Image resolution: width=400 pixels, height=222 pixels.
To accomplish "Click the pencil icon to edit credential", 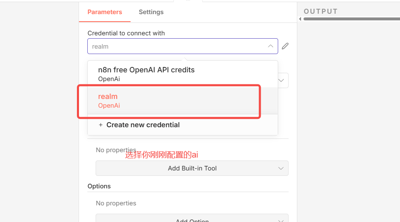I will tap(285, 46).
